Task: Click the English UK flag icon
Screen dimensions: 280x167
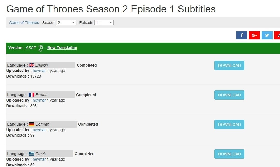Action: point(31,65)
